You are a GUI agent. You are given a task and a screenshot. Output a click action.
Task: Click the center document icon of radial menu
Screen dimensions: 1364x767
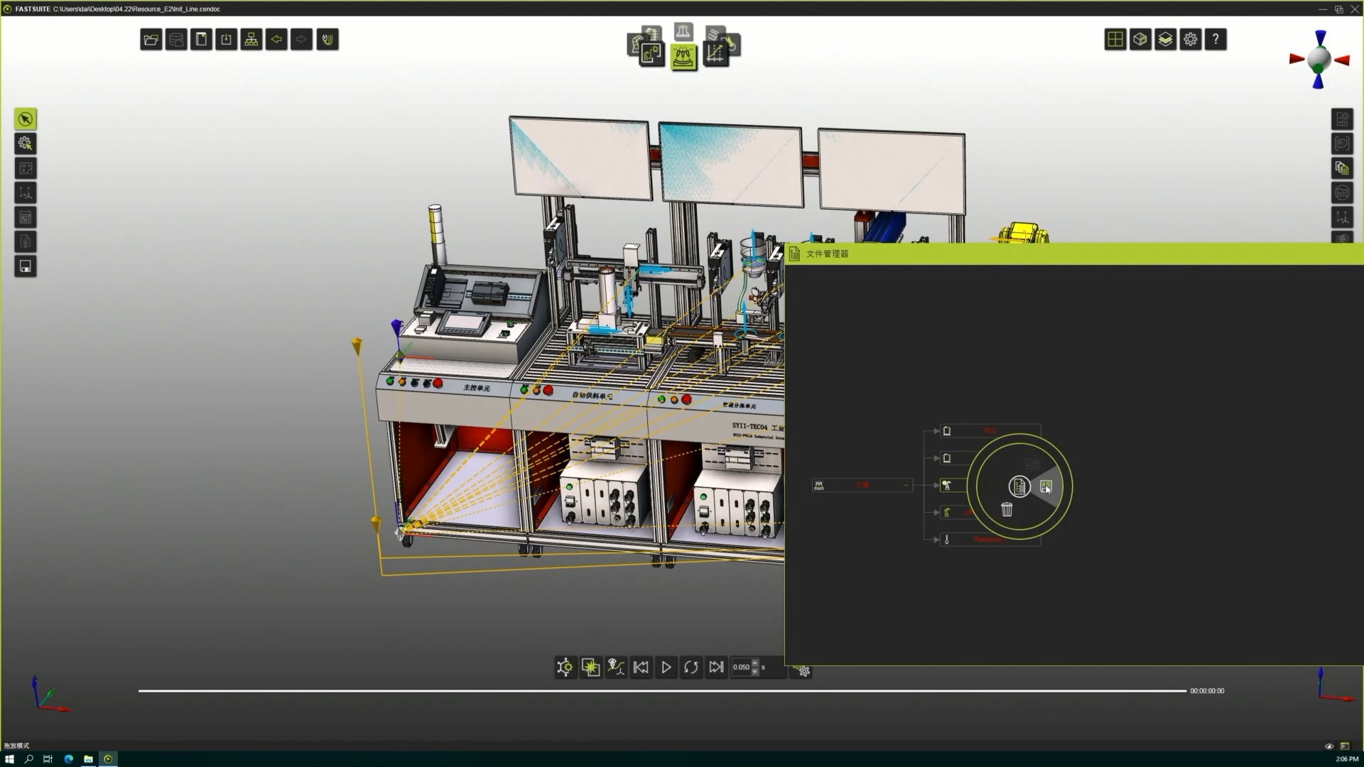tap(1019, 486)
